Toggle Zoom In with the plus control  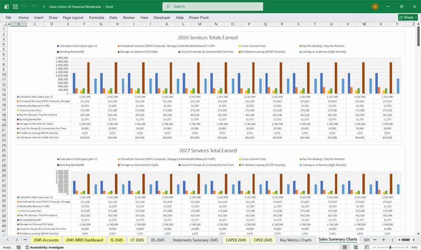[407, 247]
